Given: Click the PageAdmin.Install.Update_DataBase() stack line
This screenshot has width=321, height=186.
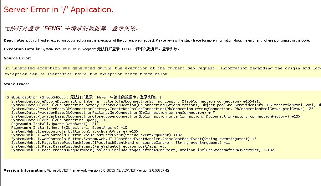Looking at the screenshot, I should (55, 124).
